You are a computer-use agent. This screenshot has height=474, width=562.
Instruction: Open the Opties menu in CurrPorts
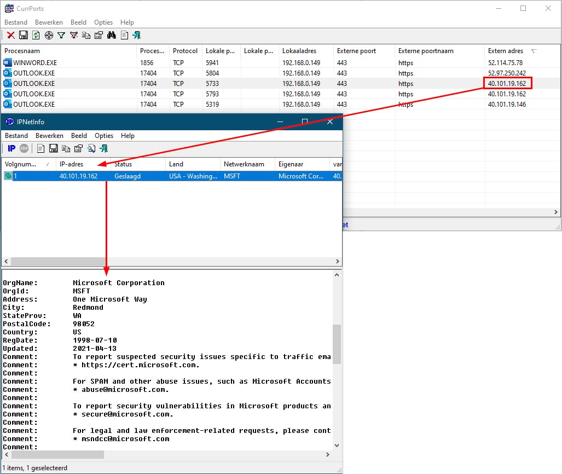click(x=103, y=22)
